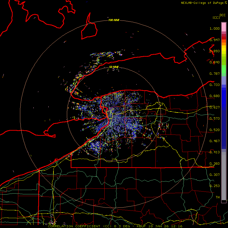Screen dimensions: 228x228
Task: Select the 0.680 scale value
Action: tap(215, 96)
